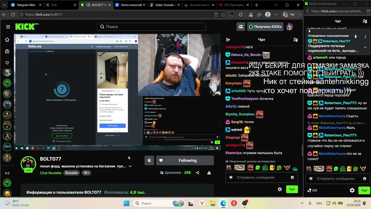The height and width of the screenshot is (209, 371).
Task: Open emoji picker in popout chat input
Action: [x=365, y=179]
